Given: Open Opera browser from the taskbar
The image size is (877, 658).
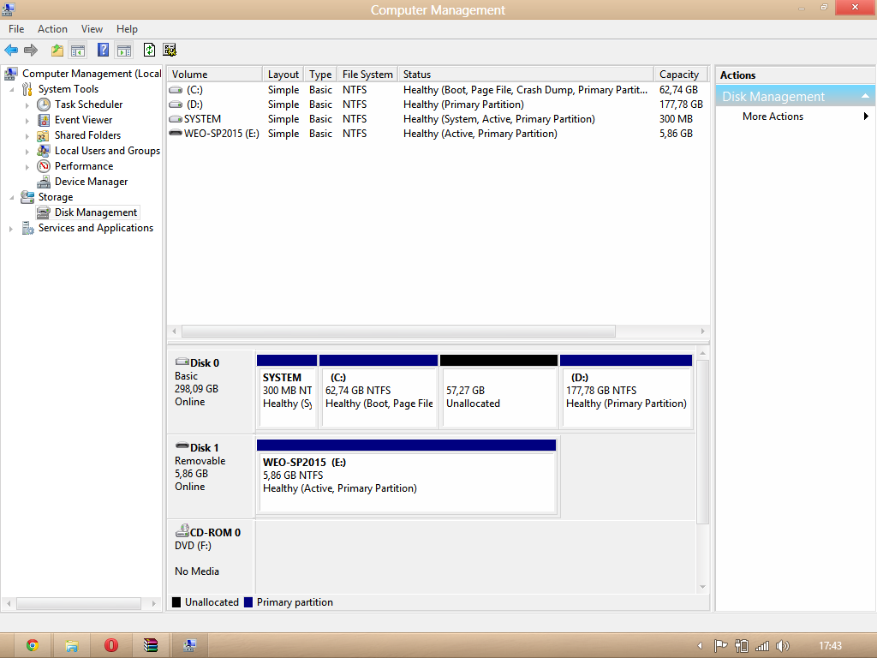Looking at the screenshot, I should 111,646.
